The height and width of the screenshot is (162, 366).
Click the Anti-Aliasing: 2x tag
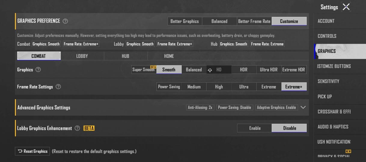(x=200, y=107)
